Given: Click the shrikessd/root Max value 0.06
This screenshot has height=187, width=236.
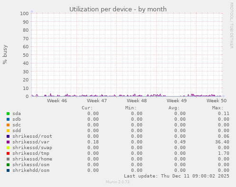Looking at the screenshot, I should (x=224, y=136).
